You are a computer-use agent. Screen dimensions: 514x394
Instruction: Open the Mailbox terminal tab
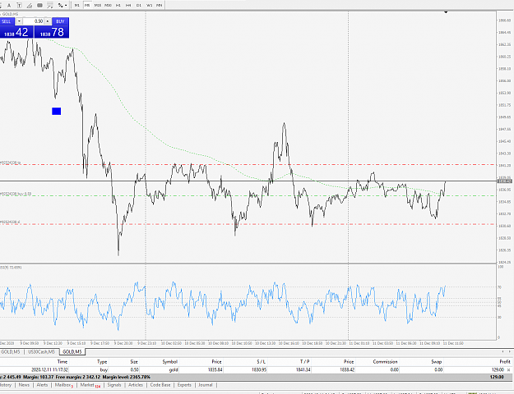pos(63,385)
